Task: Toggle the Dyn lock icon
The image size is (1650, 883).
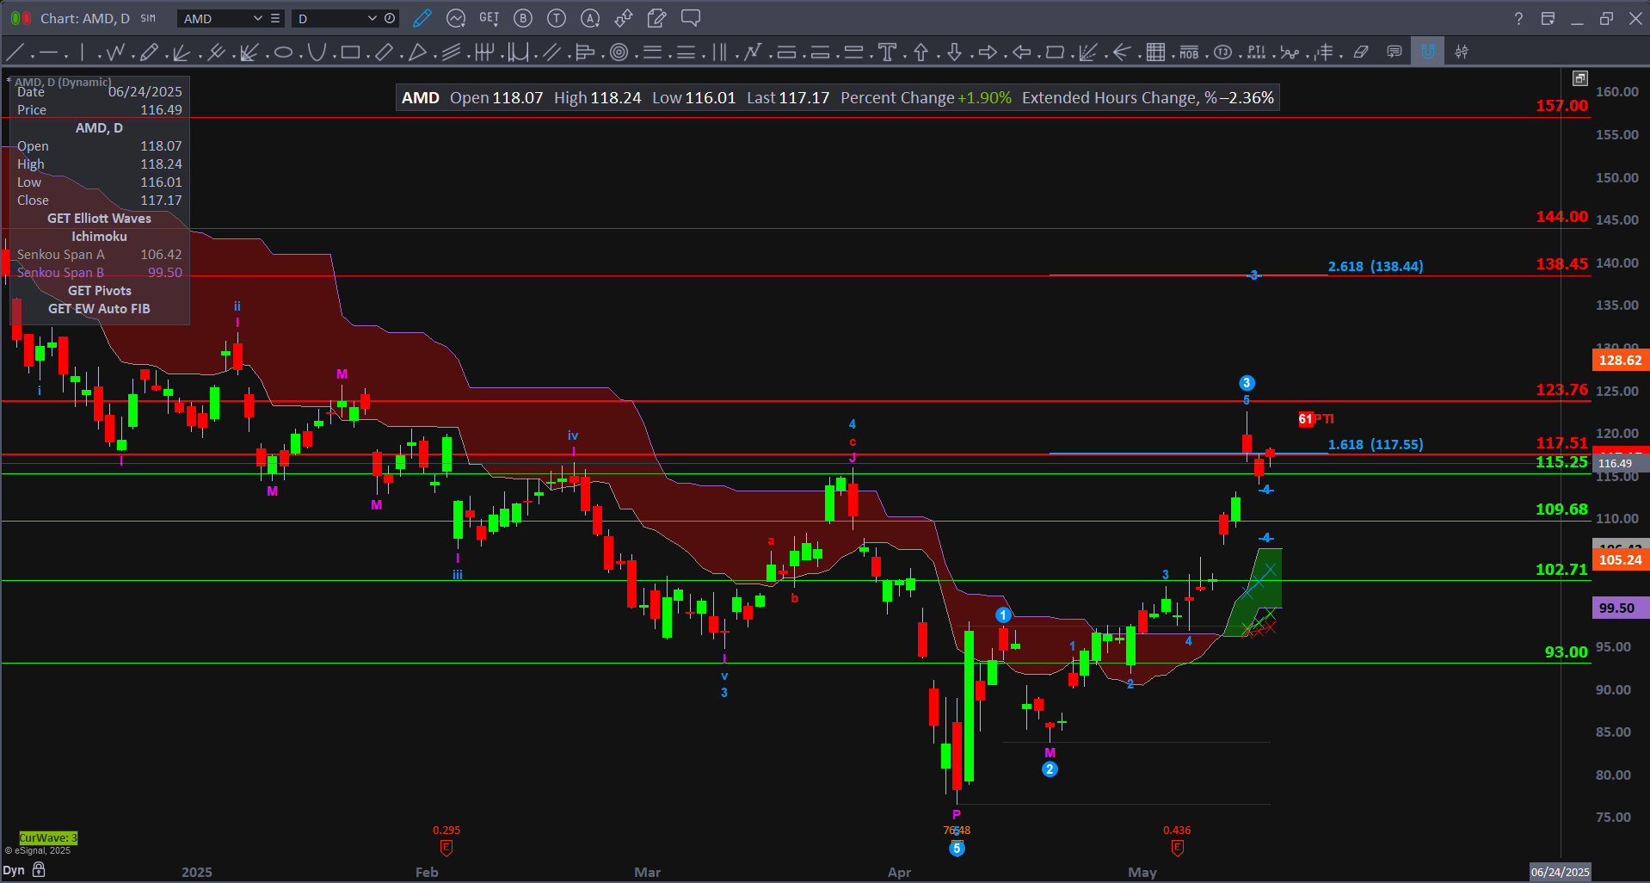Action: click(39, 870)
